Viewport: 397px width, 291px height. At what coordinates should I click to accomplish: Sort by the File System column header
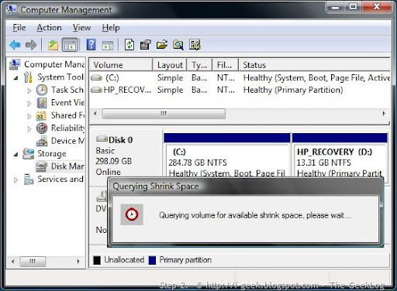click(x=225, y=65)
